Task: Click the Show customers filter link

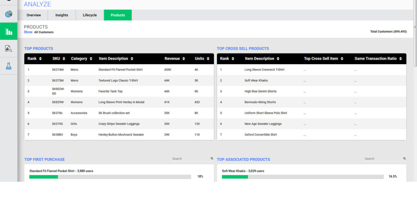Action: pos(28,32)
